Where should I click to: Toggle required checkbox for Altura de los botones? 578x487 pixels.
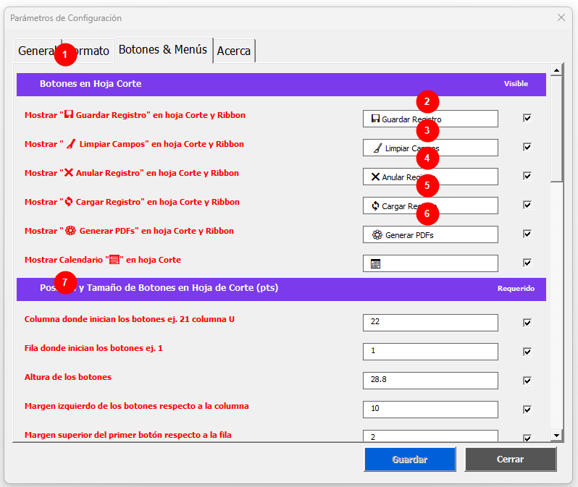pyautogui.click(x=527, y=381)
